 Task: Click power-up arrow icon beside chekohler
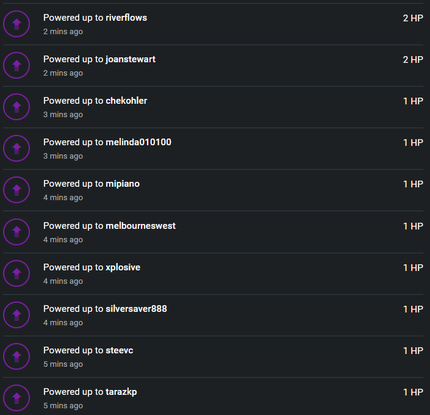[x=16, y=107]
